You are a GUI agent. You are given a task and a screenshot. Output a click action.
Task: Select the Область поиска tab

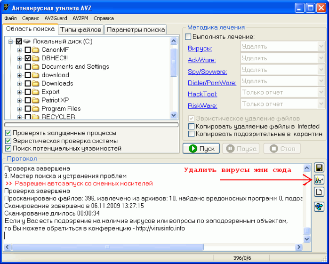pyautogui.click(x=30, y=29)
